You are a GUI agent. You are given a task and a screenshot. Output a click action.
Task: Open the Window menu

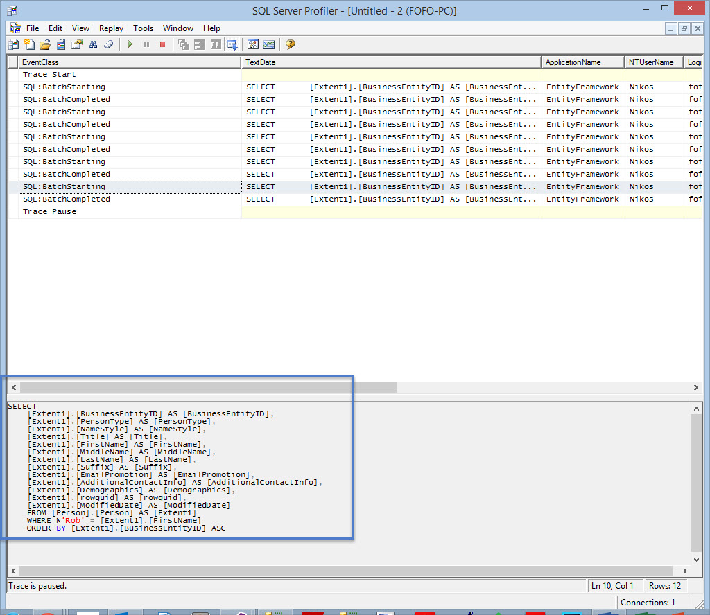tap(178, 28)
